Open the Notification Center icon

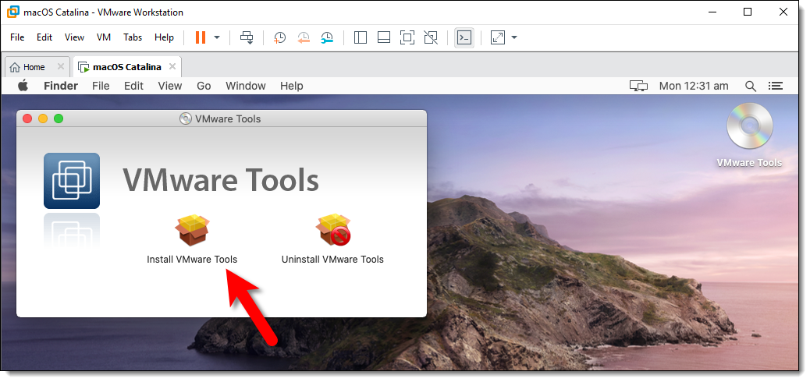(776, 86)
